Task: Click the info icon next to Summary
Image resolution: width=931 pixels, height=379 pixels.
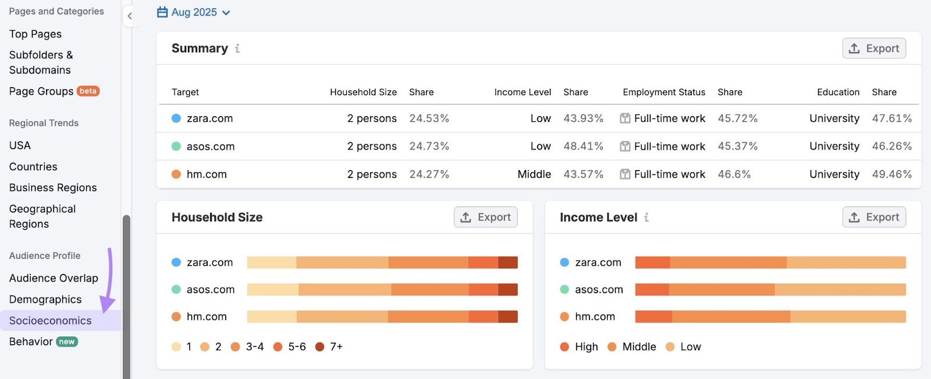Action: coord(237,49)
